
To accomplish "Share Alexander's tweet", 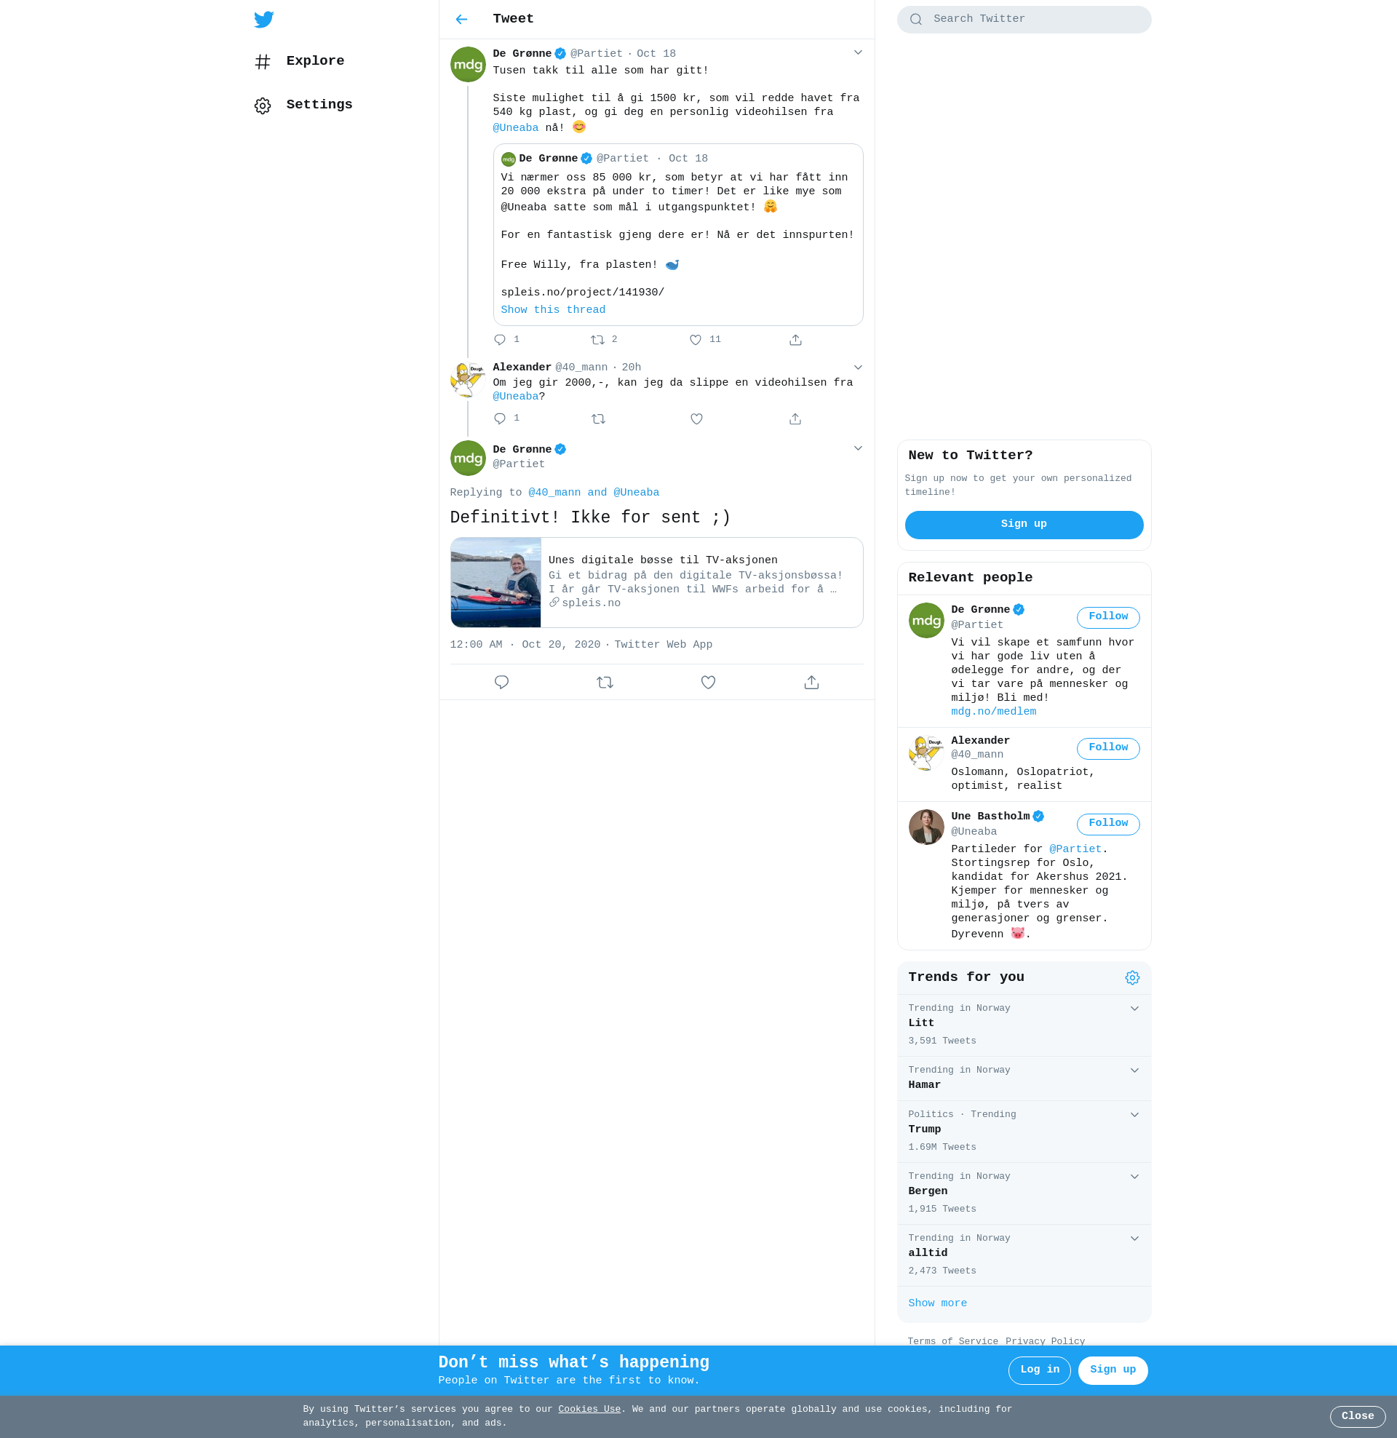I will [795, 418].
